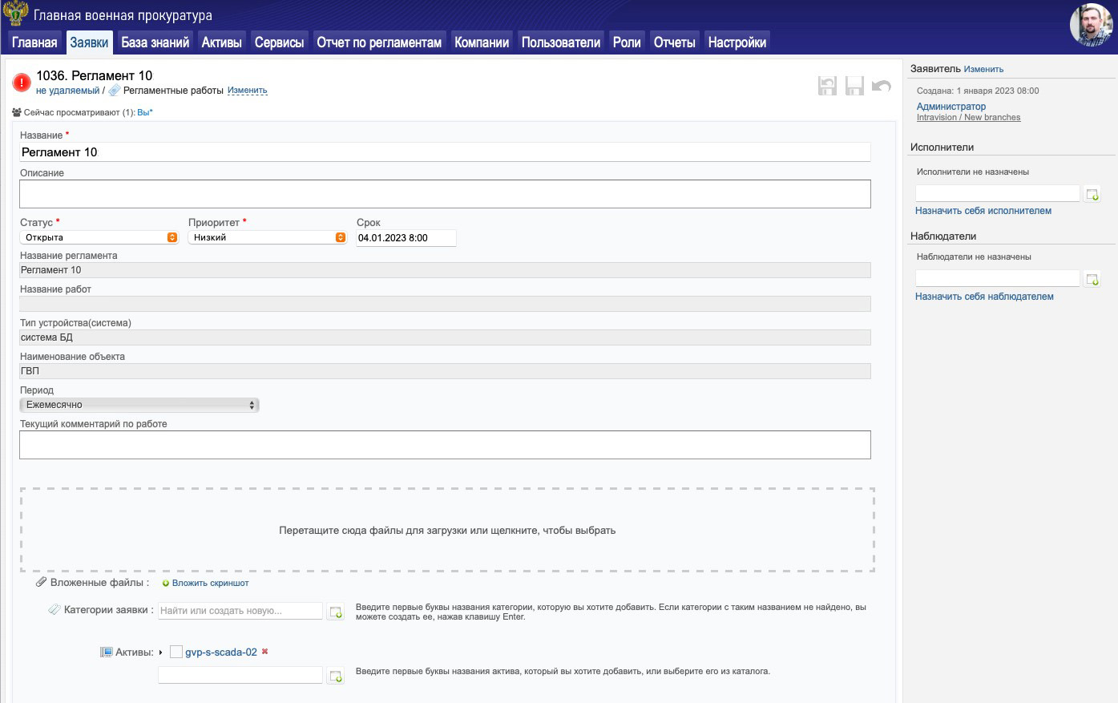This screenshot has width=1118, height=703.
Task: Open the Активы tab
Action: click(222, 42)
